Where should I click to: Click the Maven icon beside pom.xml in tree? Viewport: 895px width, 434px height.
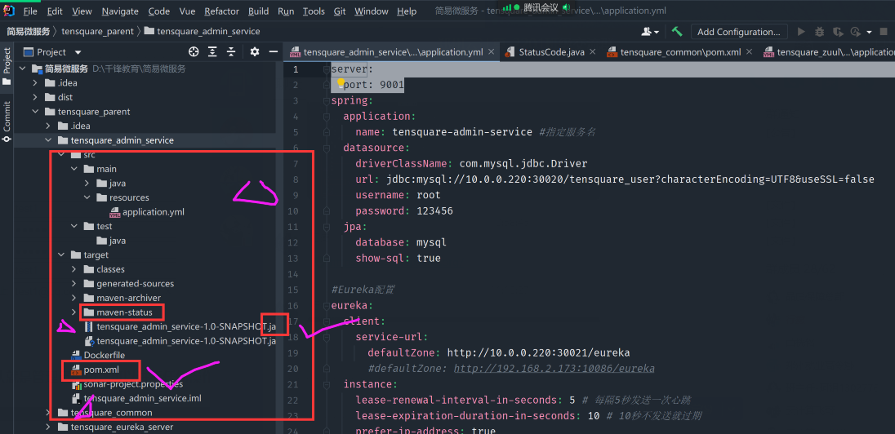(76, 370)
